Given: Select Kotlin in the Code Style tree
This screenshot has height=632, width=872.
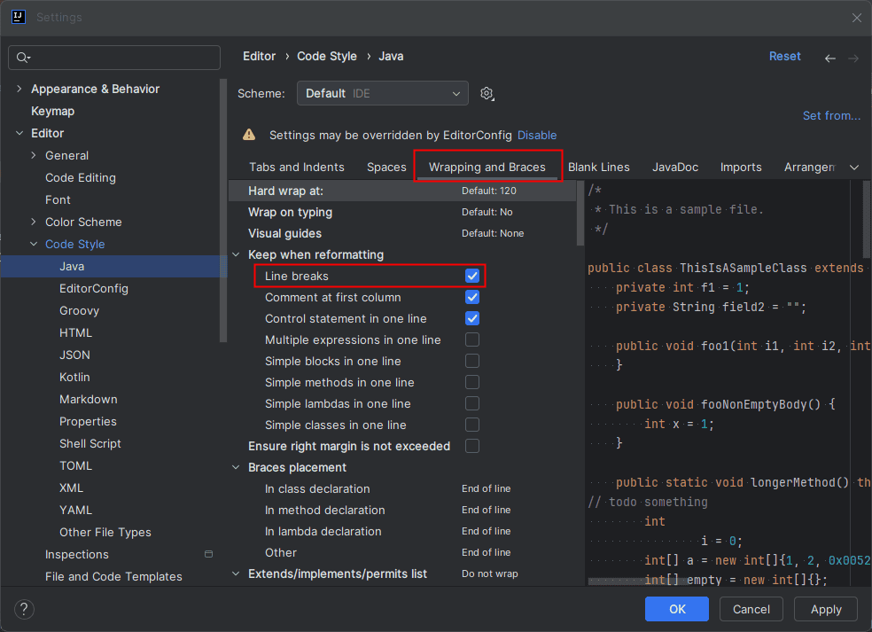Looking at the screenshot, I should [x=75, y=377].
